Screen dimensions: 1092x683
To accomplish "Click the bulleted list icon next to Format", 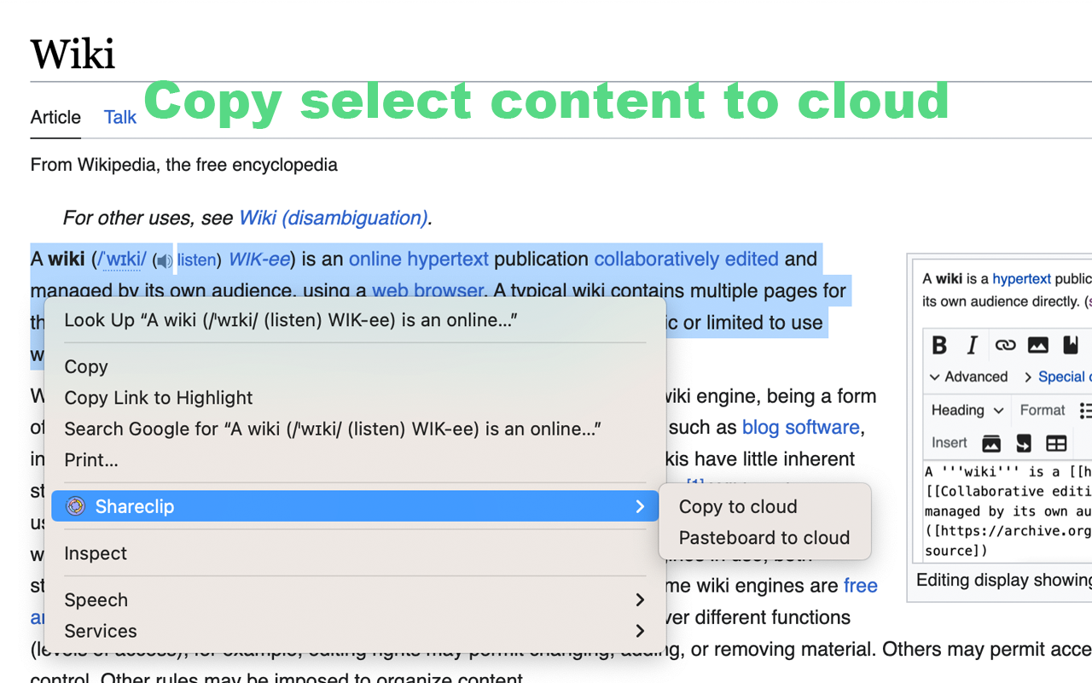I will [x=1085, y=410].
